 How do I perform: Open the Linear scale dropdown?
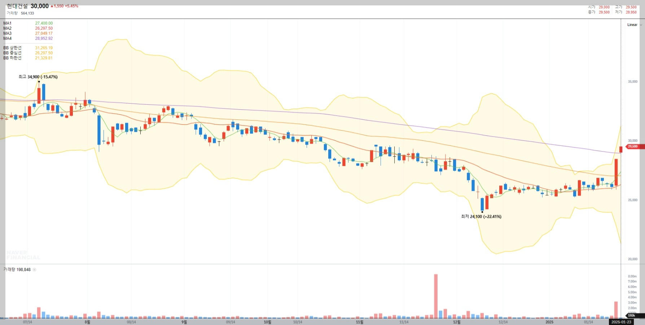[635, 25]
